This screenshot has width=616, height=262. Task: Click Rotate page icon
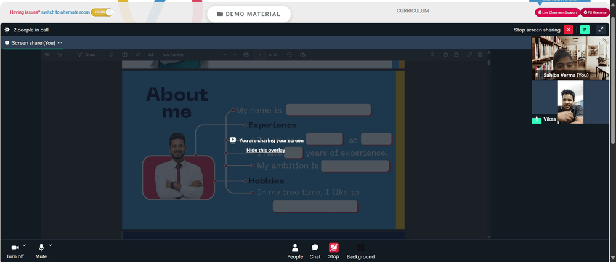click(x=290, y=55)
